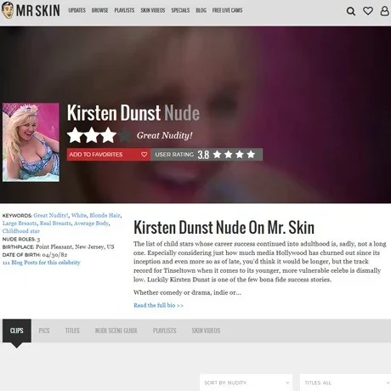The height and width of the screenshot is (391, 391).
Task: Open the Great Nudity! keyword link
Action: (51, 215)
